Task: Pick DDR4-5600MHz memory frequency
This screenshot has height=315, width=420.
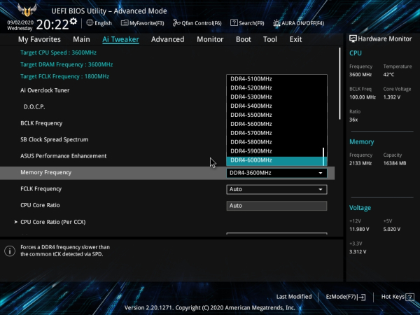Action: point(274,124)
